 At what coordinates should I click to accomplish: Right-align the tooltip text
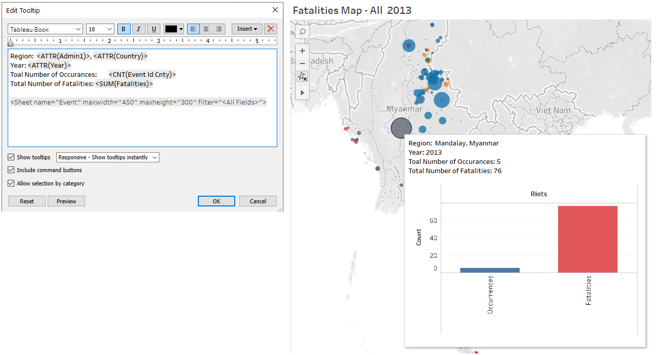(x=219, y=29)
